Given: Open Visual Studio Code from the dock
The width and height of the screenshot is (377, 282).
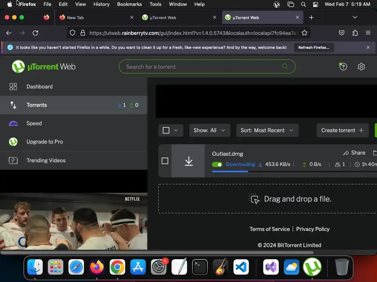Looking at the screenshot, I should coord(241,267).
